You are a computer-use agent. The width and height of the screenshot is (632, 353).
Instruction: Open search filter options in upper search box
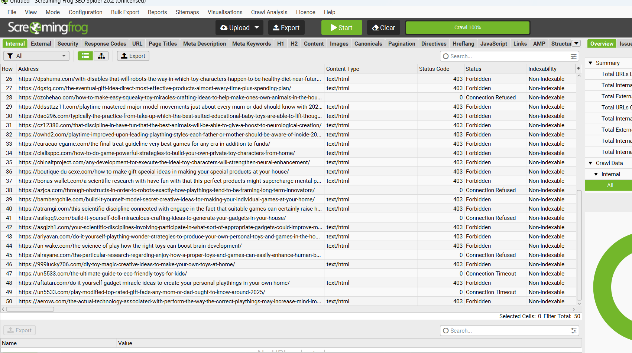pos(573,56)
